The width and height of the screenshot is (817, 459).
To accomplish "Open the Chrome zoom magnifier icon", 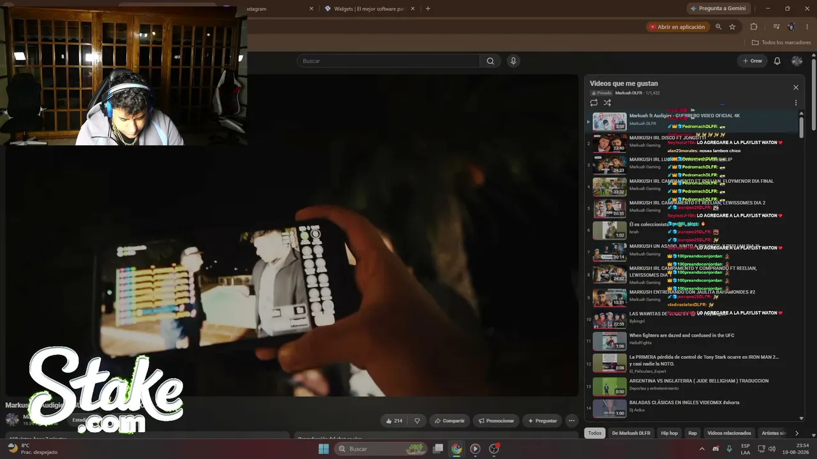I will pyautogui.click(x=719, y=27).
